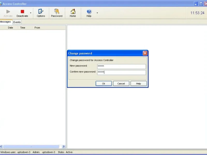The height and width of the screenshot is (155, 207).
Task: Click the horizontal scrollbar thumb in messages list
Action: pyautogui.click(x=31, y=146)
